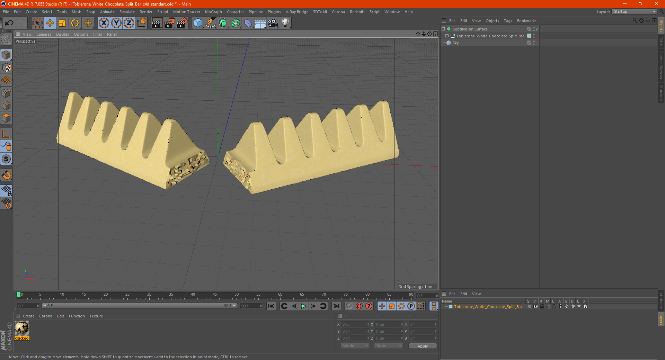The height and width of the screenshot is (360, 665).
Task: Open the spline Pen tool
Action: [x=211, y=23]
